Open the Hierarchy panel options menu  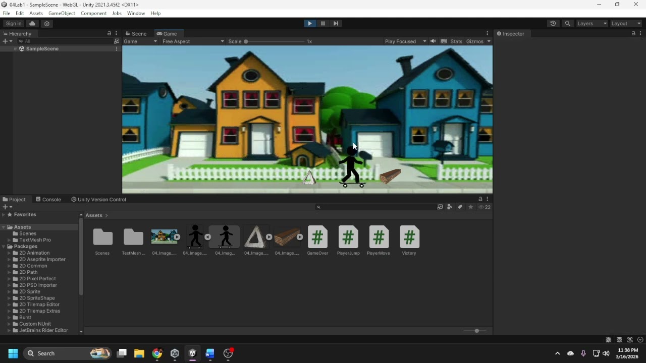(x=116, y=33)
